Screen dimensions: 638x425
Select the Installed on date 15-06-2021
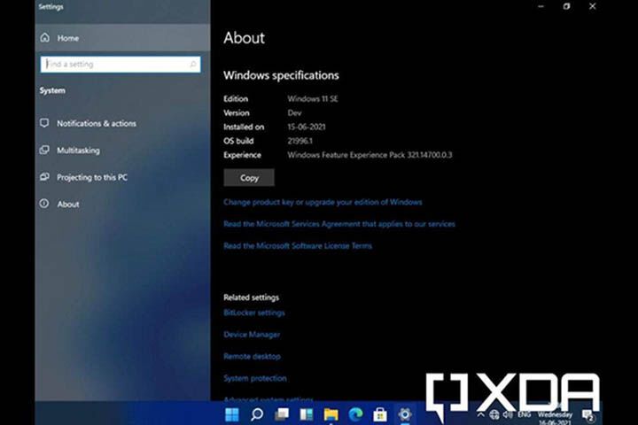[x=307, y=127]
